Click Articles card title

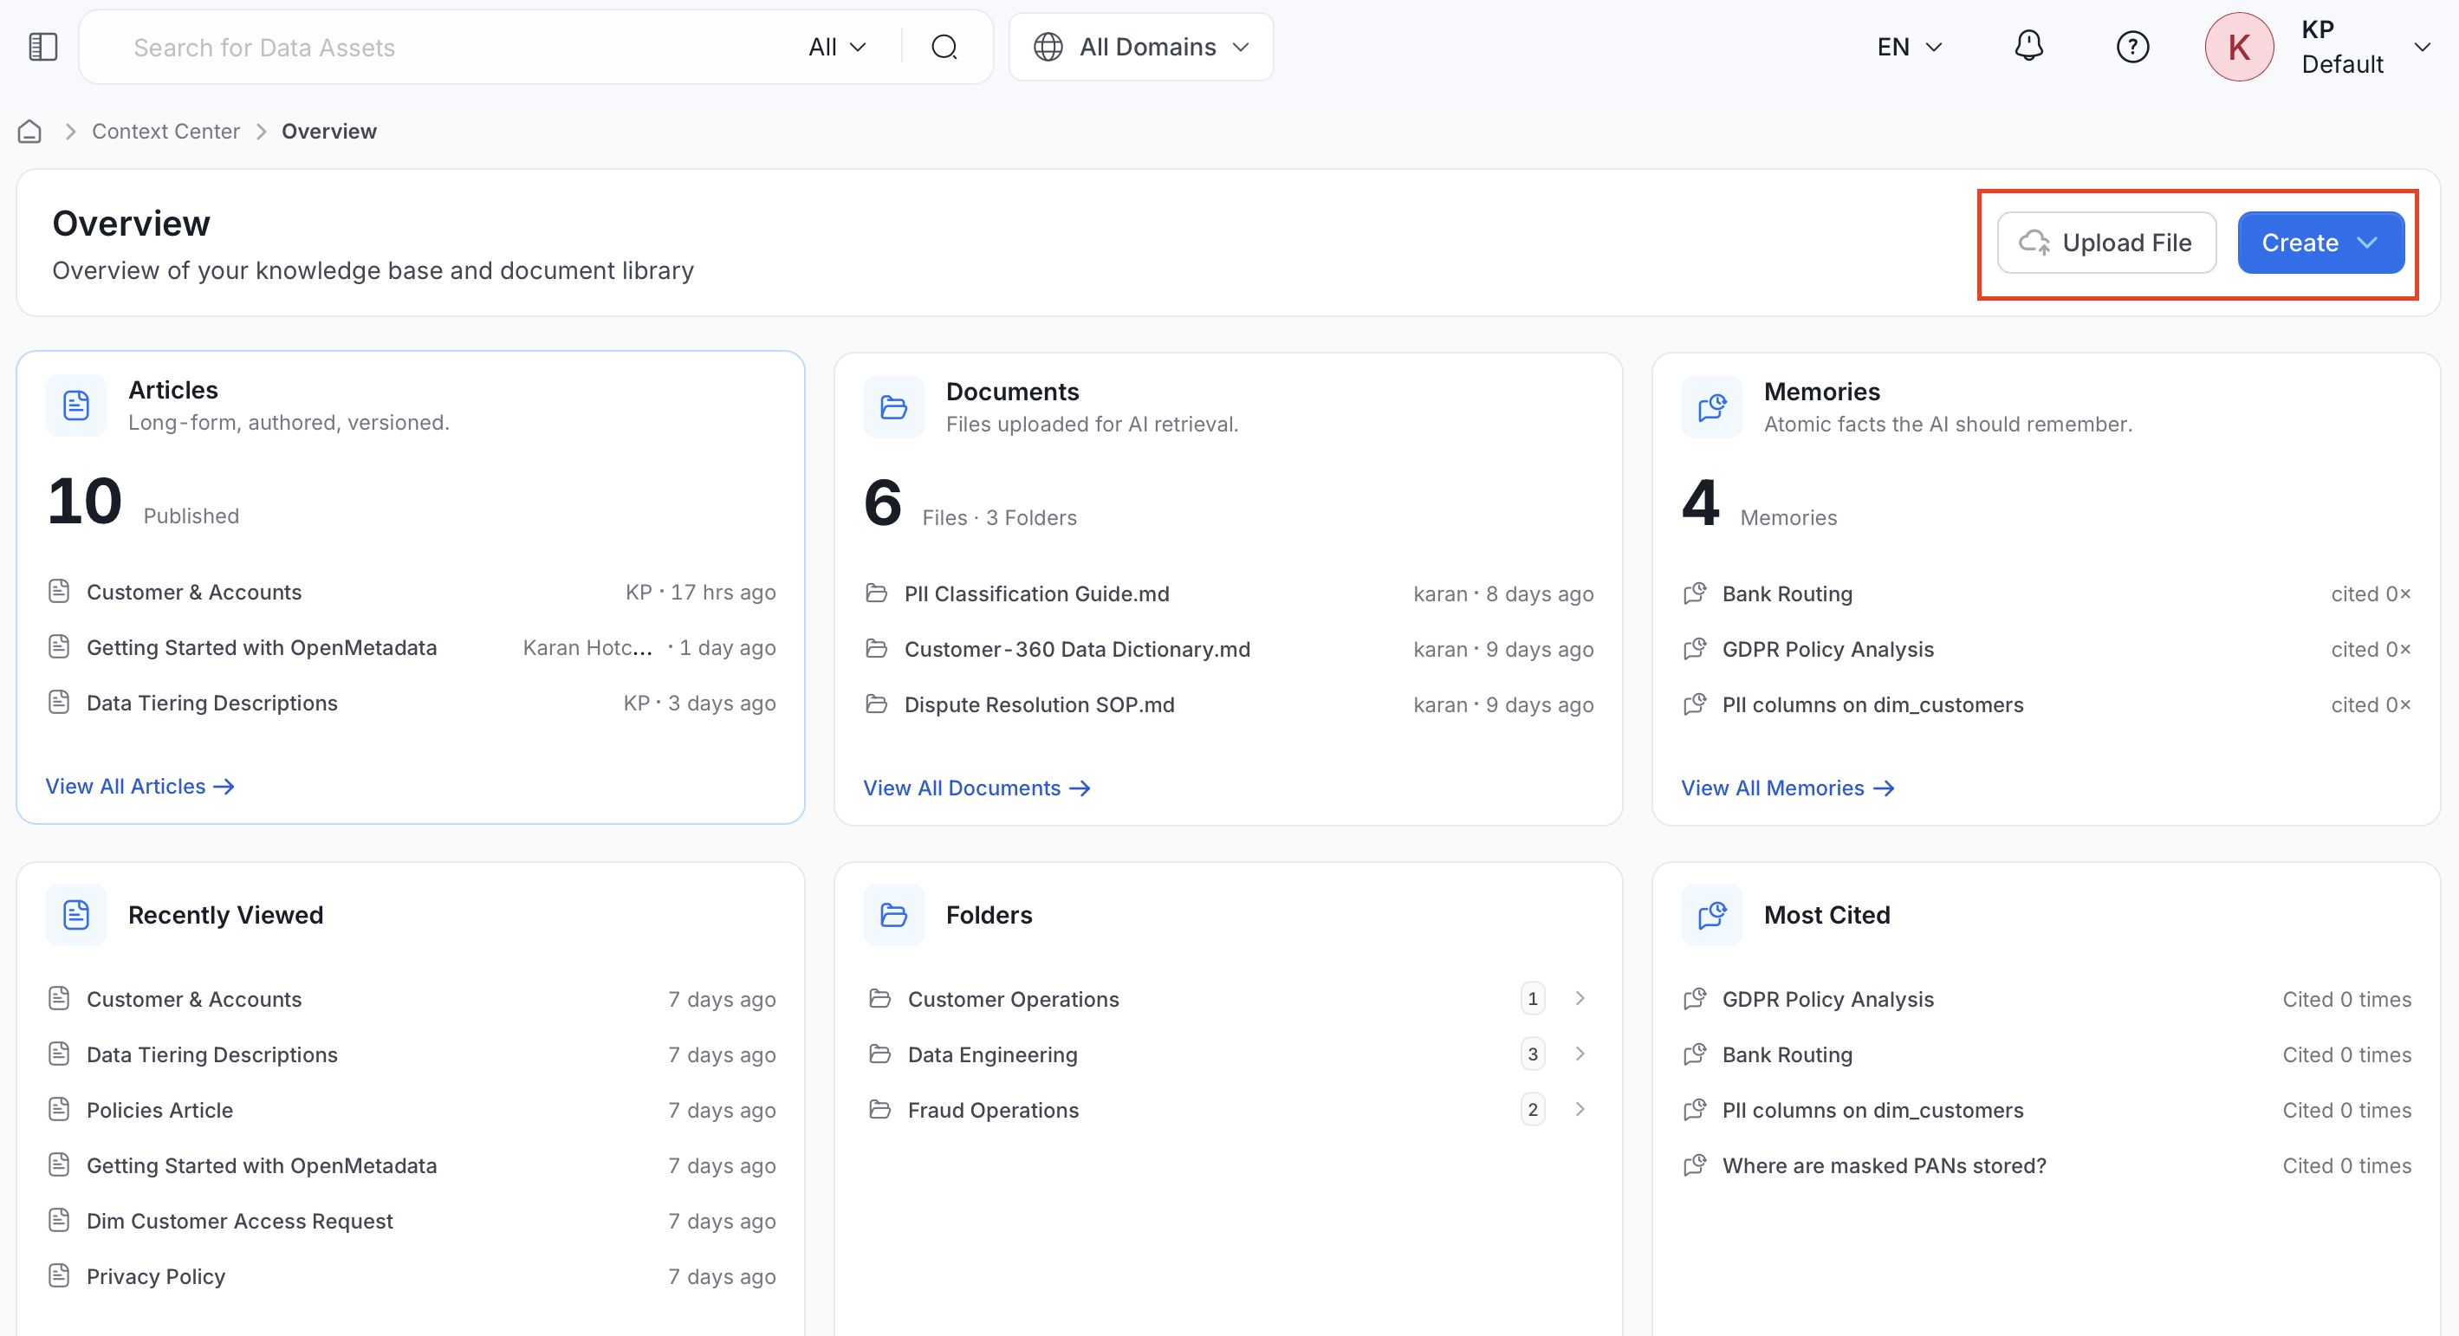click(172, 389)
